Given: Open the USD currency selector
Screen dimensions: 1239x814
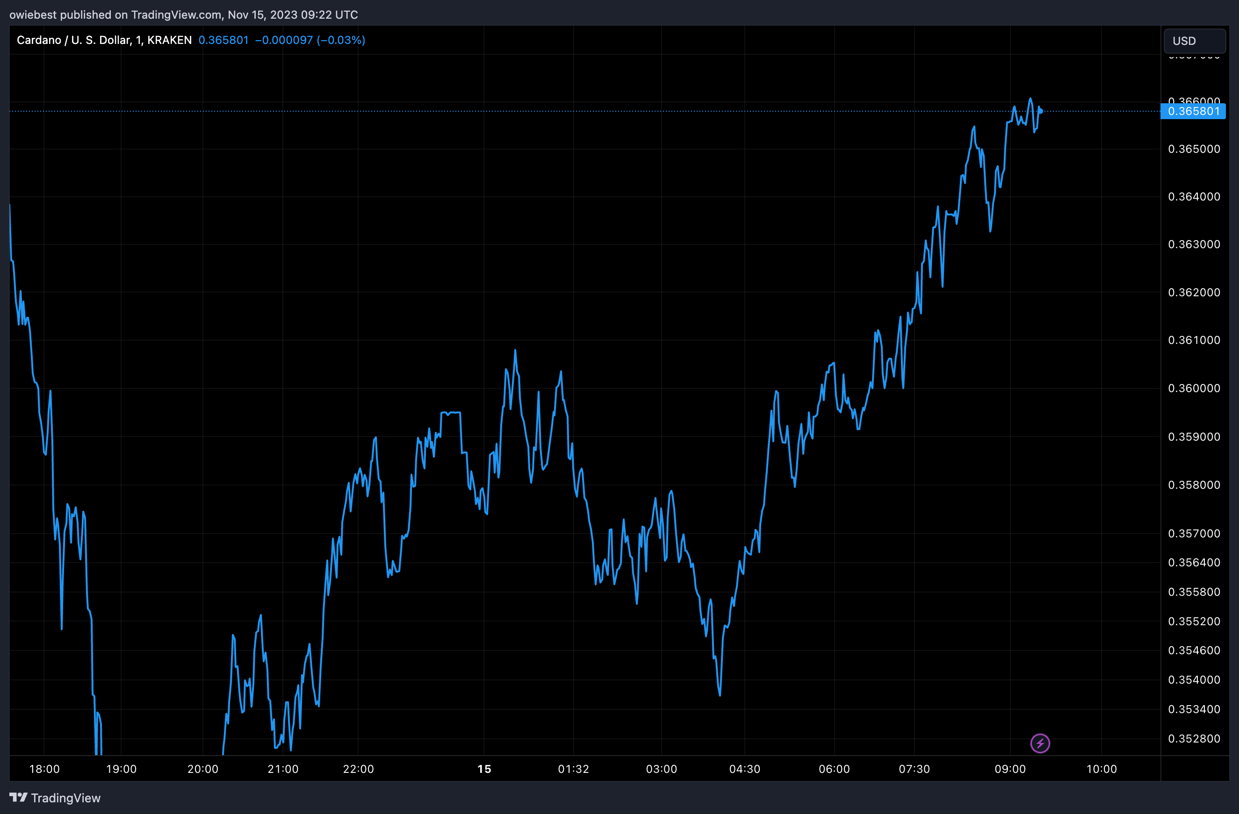Looking at the screenshot, I should 1194,41.
